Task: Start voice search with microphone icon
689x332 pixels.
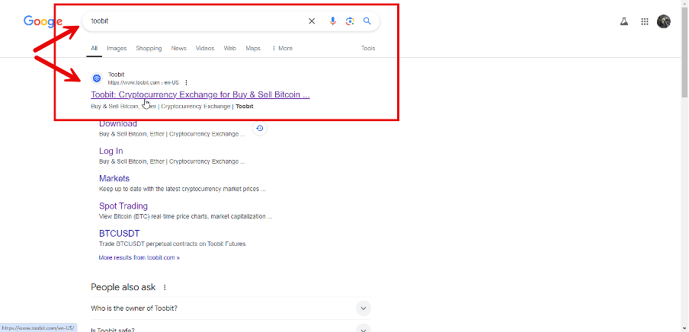Action: (332, 21)
